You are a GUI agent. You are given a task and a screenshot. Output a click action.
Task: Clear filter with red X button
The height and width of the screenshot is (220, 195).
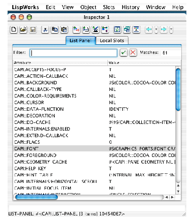click(x=133, y=53)
